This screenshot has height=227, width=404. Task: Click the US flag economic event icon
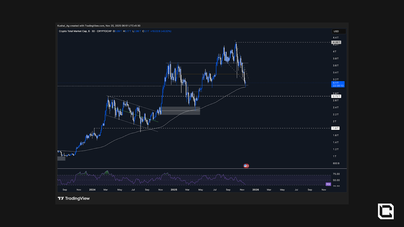pyautogui.click(x=246, y=166)
